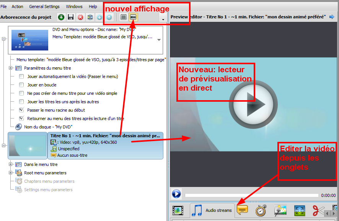Open the Windows menu
Viewport: 339px width, 221px height.
(74, 6)
